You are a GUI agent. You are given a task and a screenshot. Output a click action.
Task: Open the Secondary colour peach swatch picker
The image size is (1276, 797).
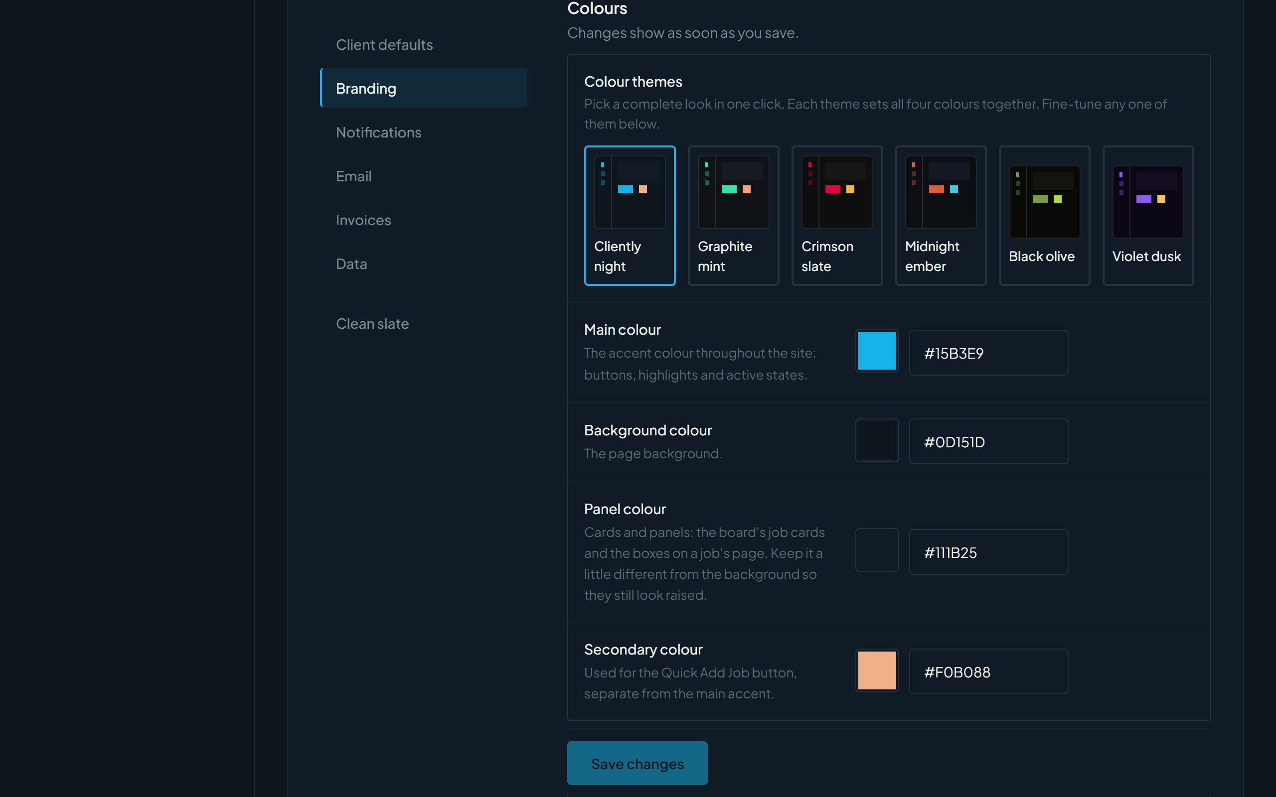[877, 670]
